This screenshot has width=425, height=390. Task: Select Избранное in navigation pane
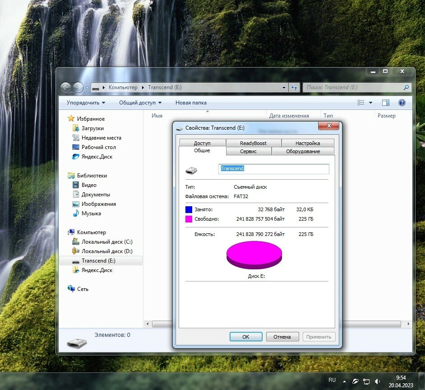tap(91, 119)
